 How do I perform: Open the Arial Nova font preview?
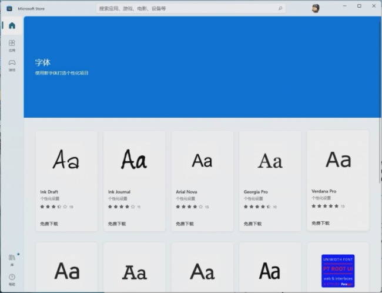(202, 161)
